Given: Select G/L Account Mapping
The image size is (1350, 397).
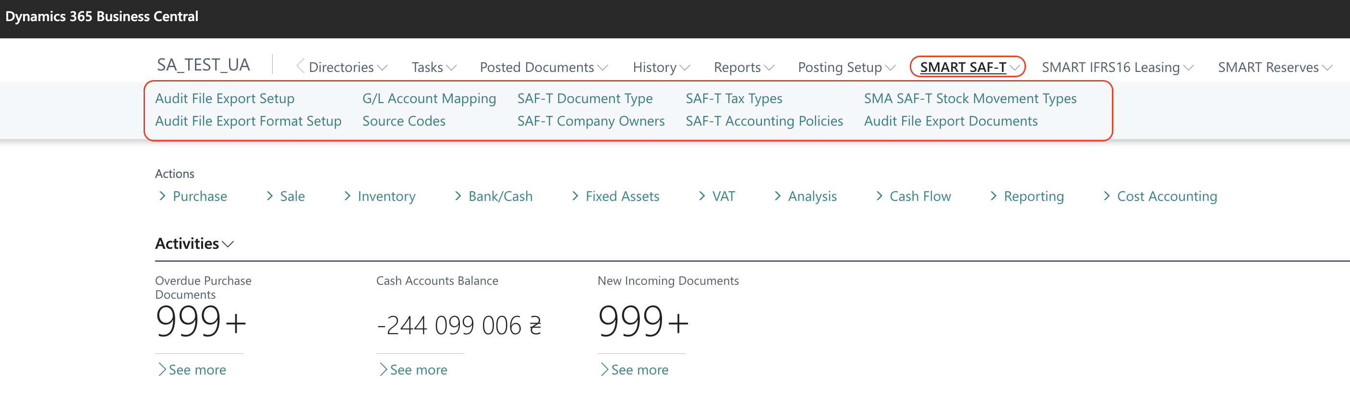Looking at the screenshot, I should [x=429, y=98].
